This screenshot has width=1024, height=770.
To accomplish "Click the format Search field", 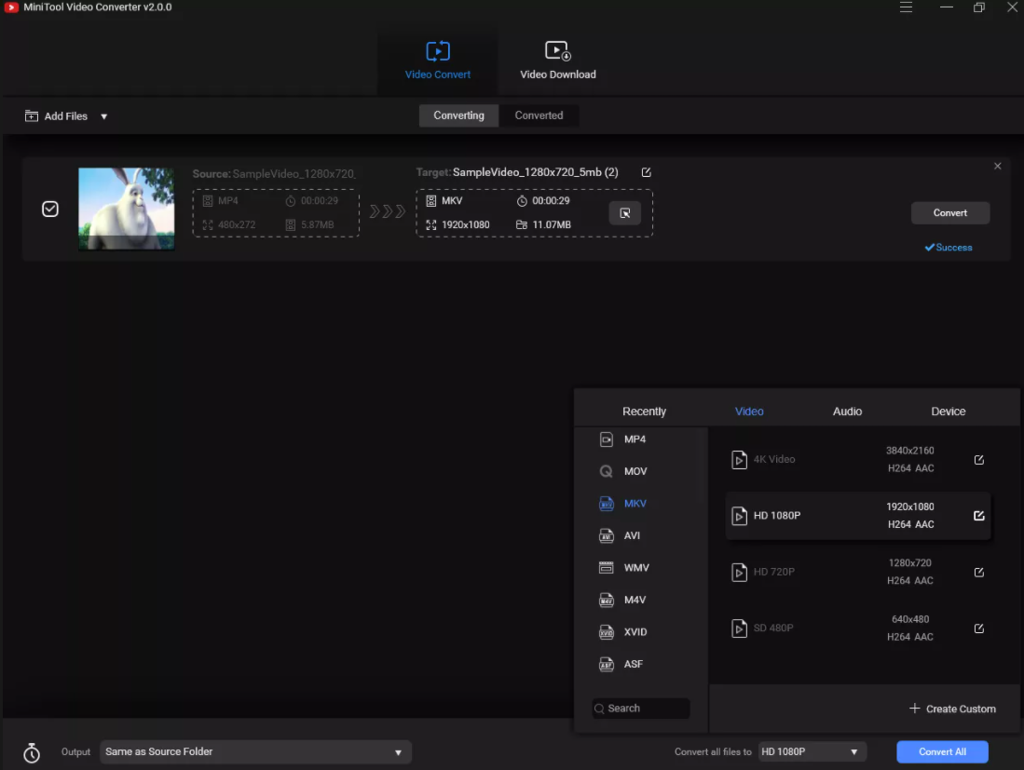I will point(641,709).
